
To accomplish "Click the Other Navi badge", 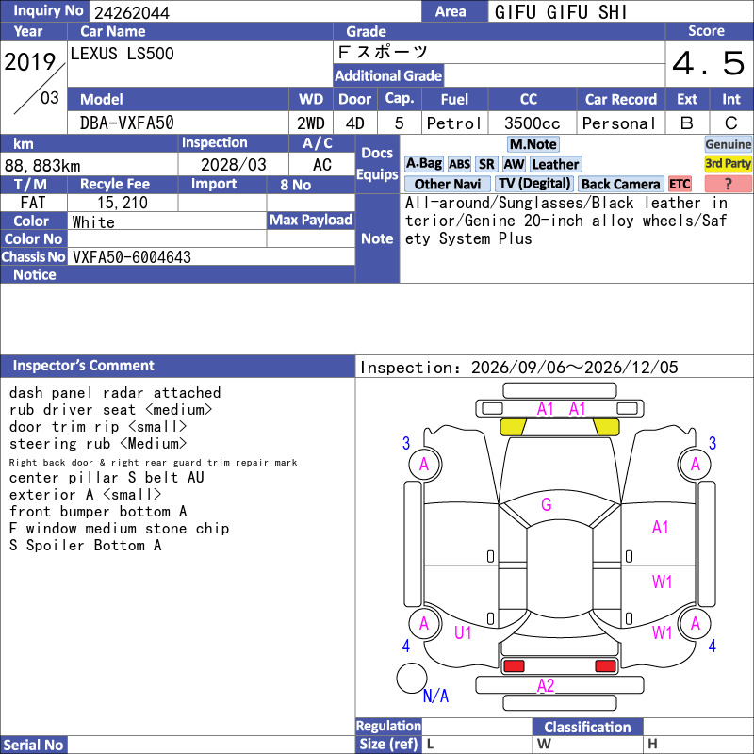I will click(447, 184).
